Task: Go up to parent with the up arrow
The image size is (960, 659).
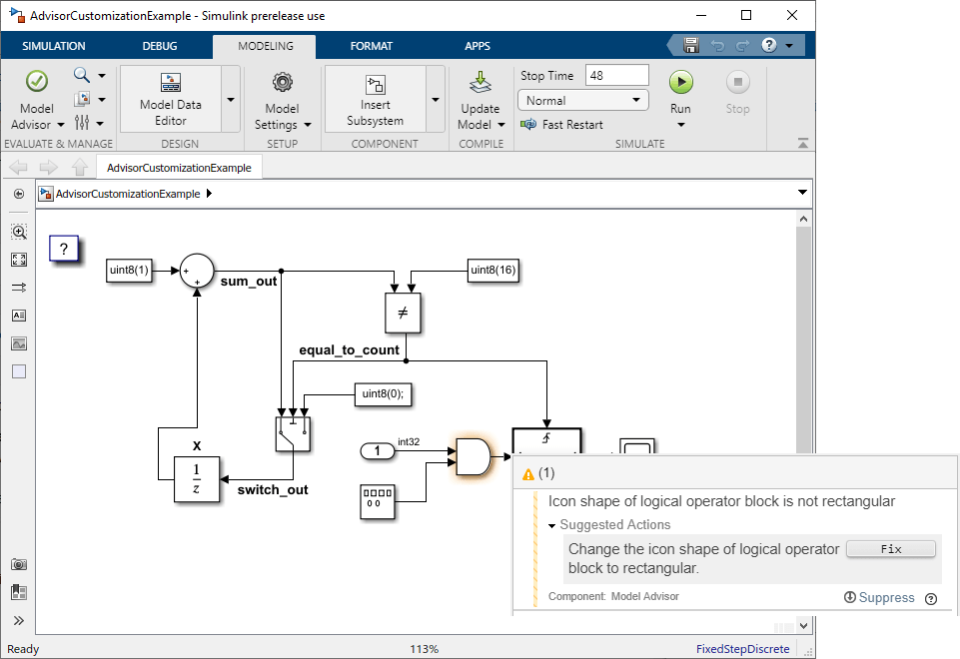Action: [80, 167]
